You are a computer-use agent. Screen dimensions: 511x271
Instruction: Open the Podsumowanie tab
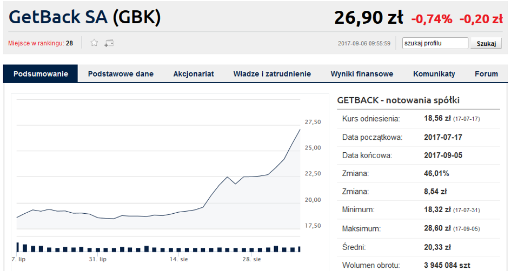pyautogui.click(x=41, y=74)
